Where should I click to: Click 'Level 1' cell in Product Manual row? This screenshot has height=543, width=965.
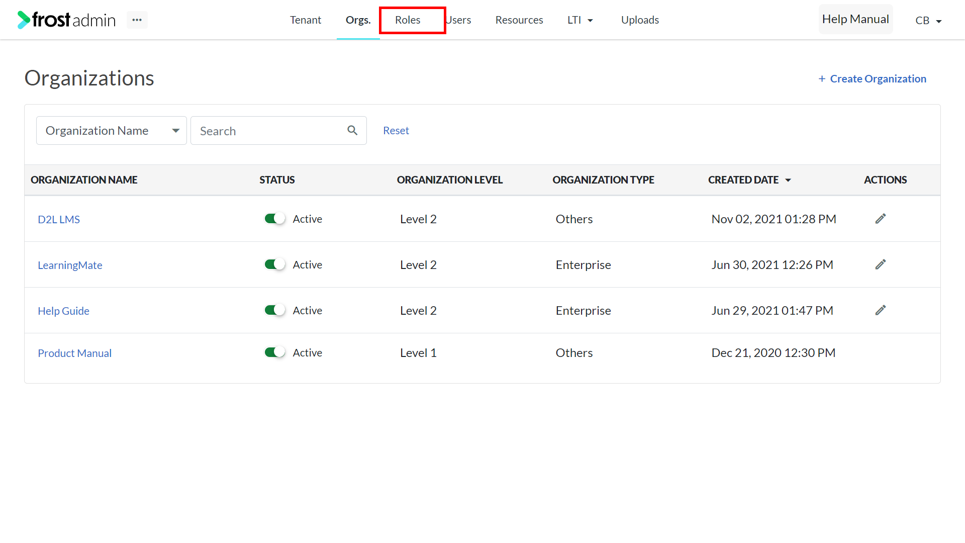[x=418, y=353]
